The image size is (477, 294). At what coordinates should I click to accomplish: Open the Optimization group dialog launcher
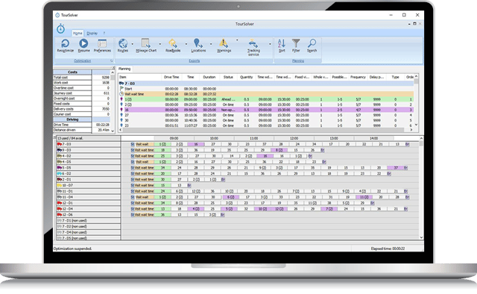pyautogui.click(x=111, y=61)
